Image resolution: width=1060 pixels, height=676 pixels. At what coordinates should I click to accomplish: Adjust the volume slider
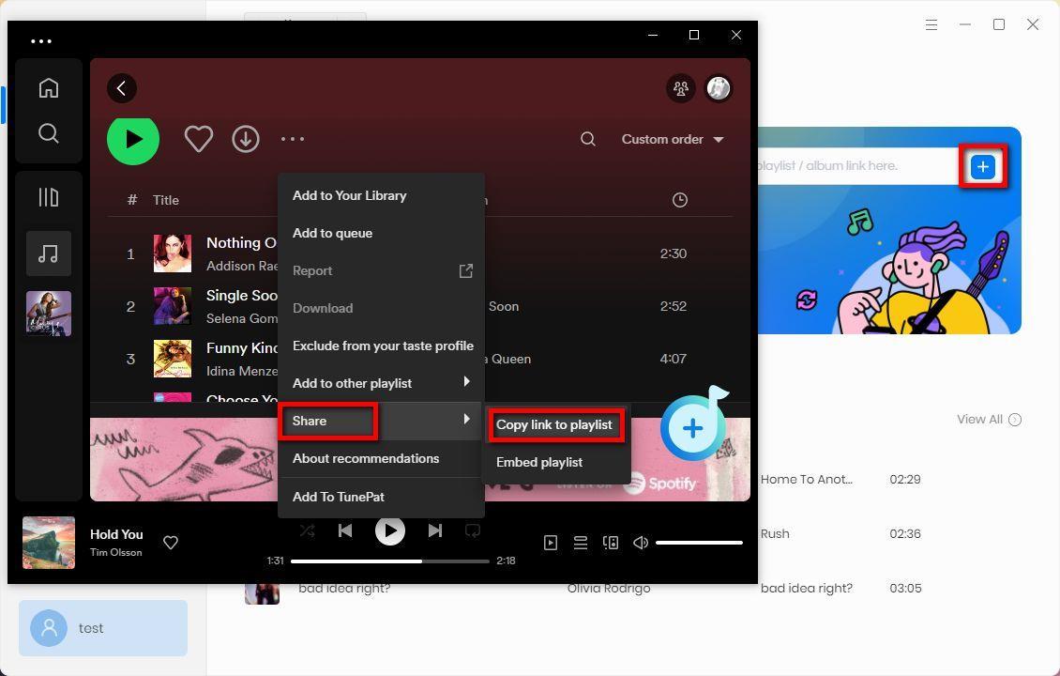click(x=699, y=543)
